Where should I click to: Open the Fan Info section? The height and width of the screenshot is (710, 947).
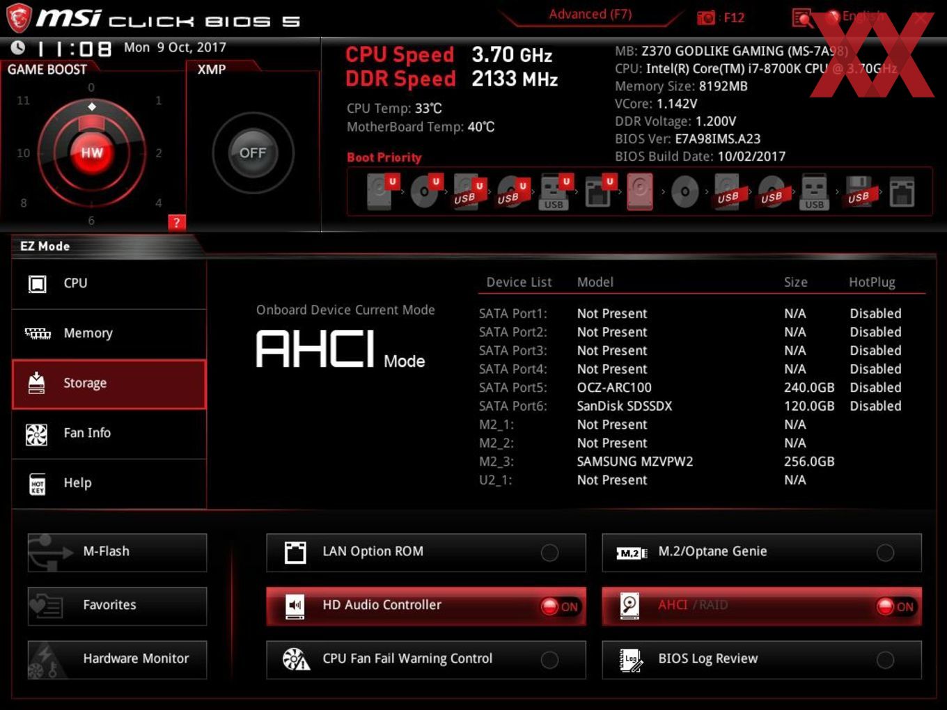(x=109, y=434)
